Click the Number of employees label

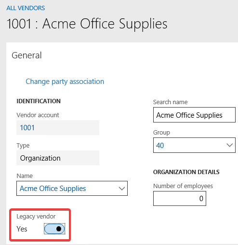[183, 186]
